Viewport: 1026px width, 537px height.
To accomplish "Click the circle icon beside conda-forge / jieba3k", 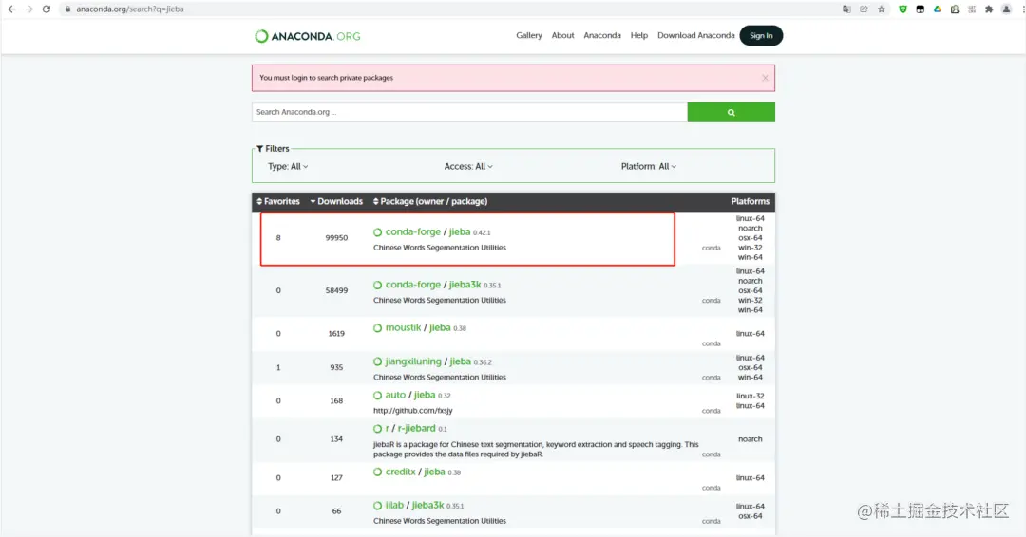I will pyautogui.click(x=377, y=285).
